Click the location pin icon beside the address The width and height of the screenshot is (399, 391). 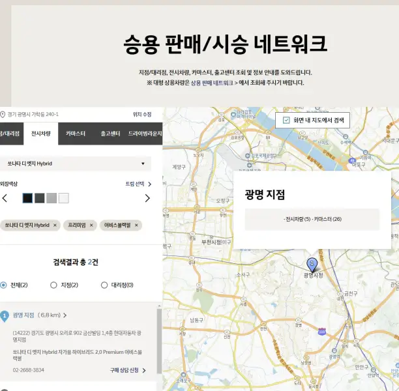[x=3, y=115]
